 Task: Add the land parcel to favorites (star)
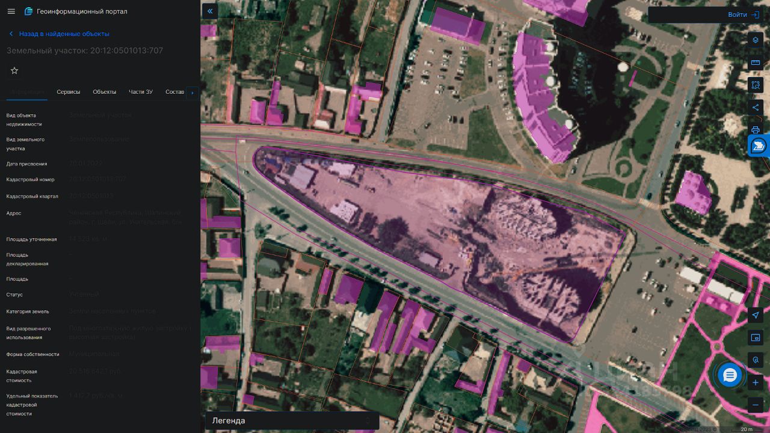(14, 70)
